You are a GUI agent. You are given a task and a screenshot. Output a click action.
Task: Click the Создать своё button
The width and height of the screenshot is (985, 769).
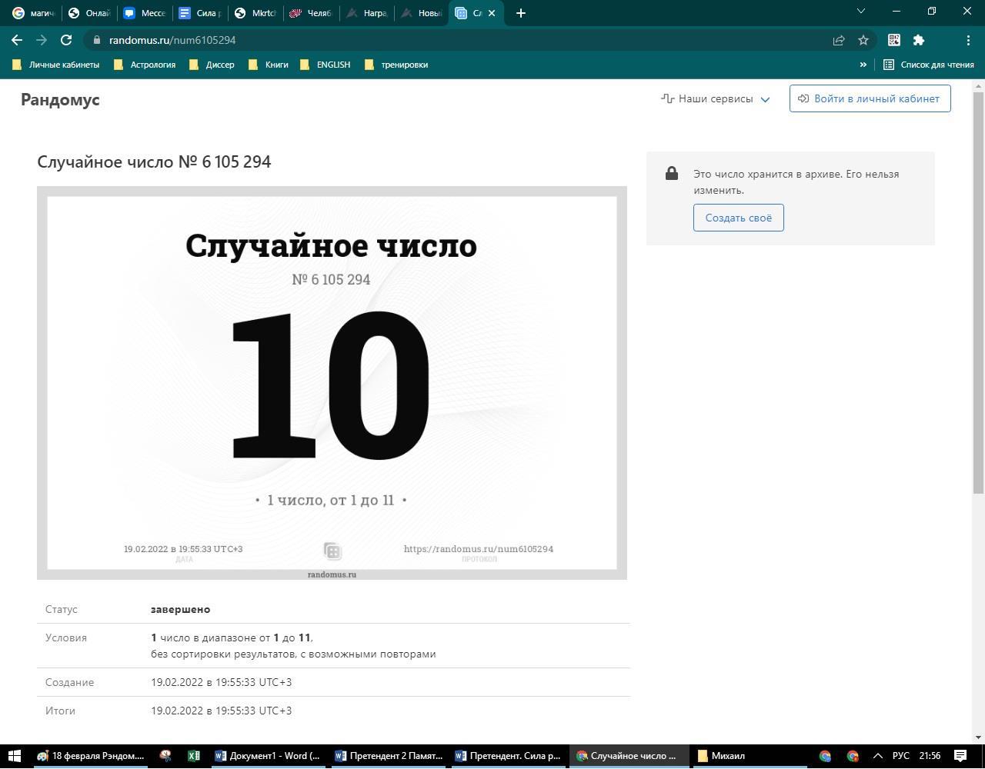[x=738, y=218]
